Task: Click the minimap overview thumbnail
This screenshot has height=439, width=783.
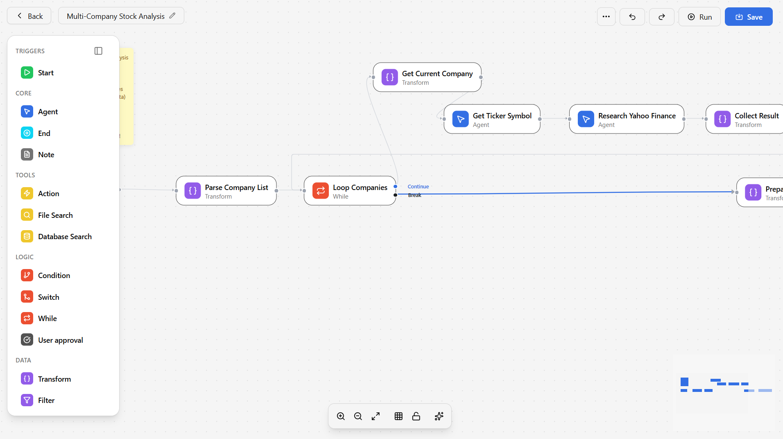Action: pos(724,385)
